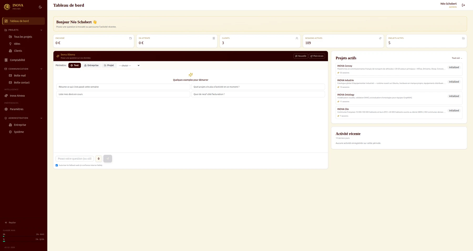Click the envelope icon next to Boîte mail
Viewport: 473px width, 251px height.
pyautogui.click(x=11, y=76)
